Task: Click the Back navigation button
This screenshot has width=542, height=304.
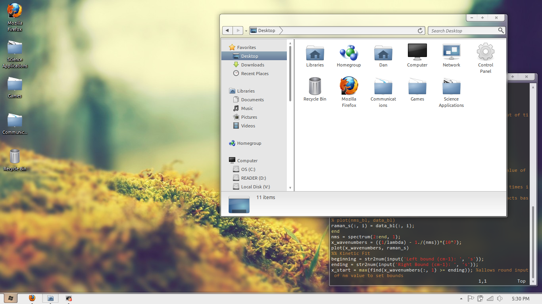Action: coord(227,30)
